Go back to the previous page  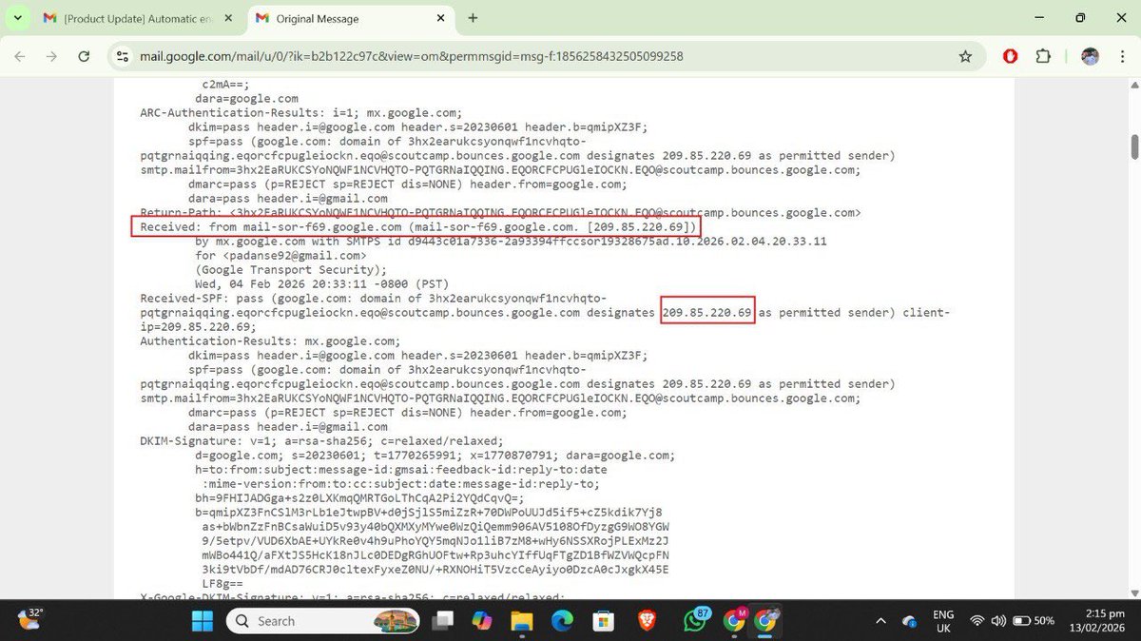click(21, 56)
